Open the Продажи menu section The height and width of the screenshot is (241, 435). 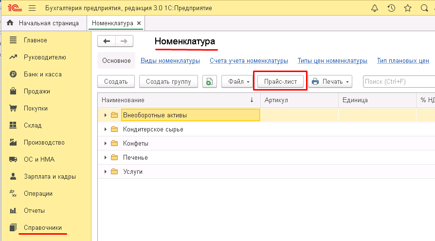(x=36, y=92)
